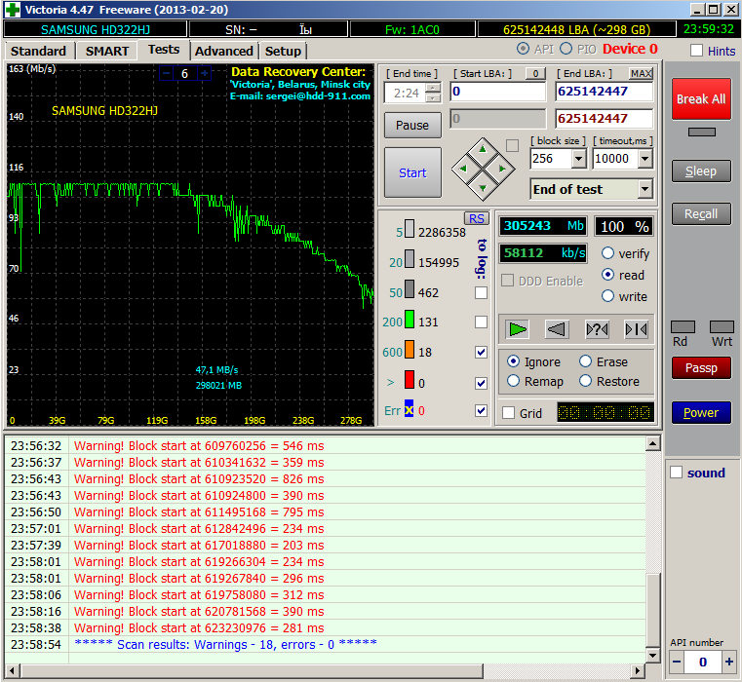This screenshot has width=742, height=682.
Task: Select the Erase radio option
Action: pyautogui.click(x=585, y=361)
